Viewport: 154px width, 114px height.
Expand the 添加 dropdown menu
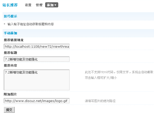coord(52,5)
